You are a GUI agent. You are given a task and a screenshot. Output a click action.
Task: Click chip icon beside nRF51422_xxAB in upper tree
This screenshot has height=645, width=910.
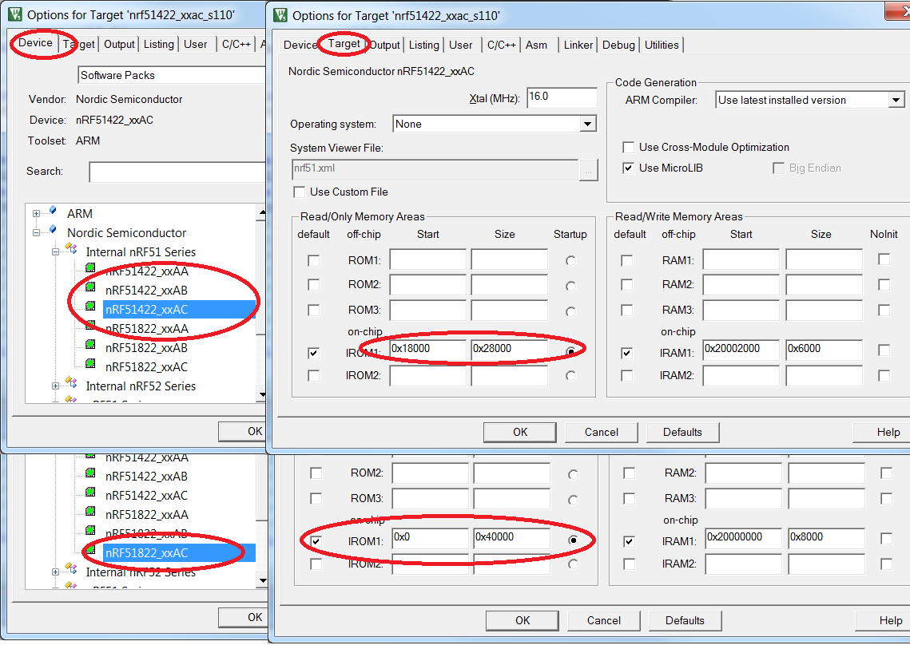coord(90,287)
